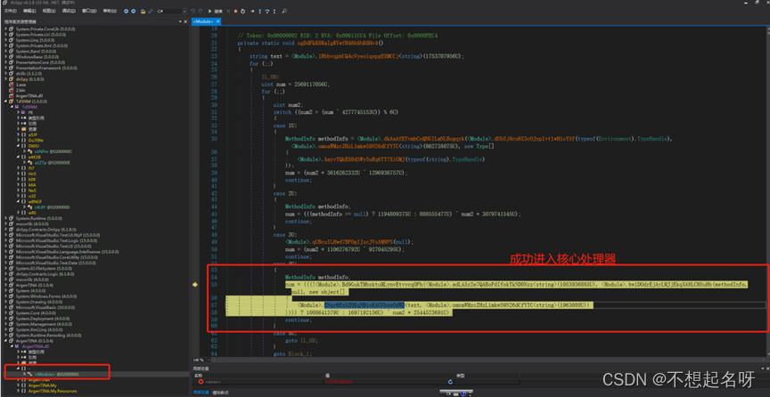
Task: Collapse the Td5f4M (1.0.0.0) assembly node
Action: pos(6,101)
